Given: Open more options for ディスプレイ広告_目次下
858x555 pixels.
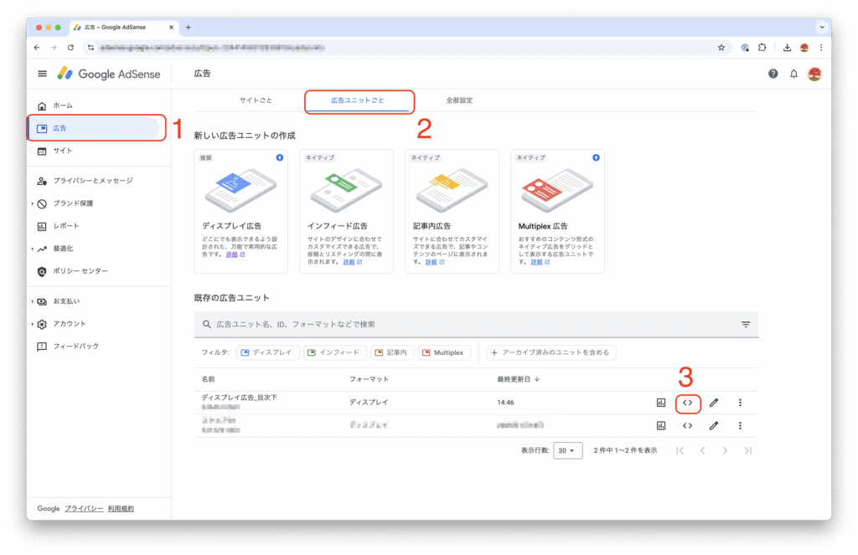Looking at the screenshot, I should [x=740, y=403].
